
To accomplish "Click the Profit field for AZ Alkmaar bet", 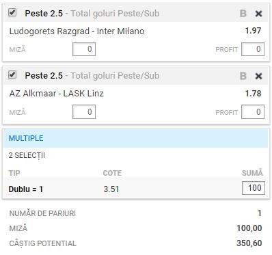I will [x=253, y=112].
